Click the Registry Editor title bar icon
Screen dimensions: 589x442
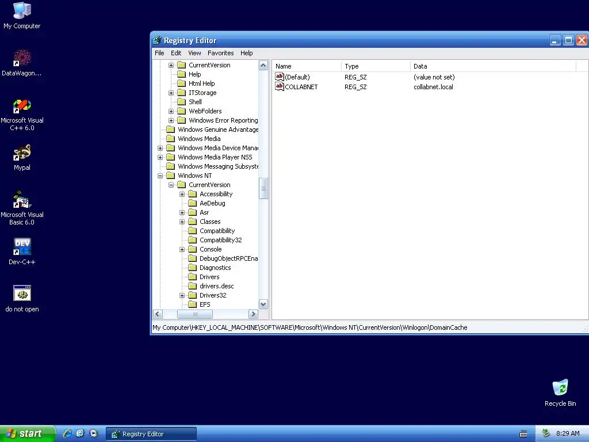pyautogui.click(x=158, y=40)
